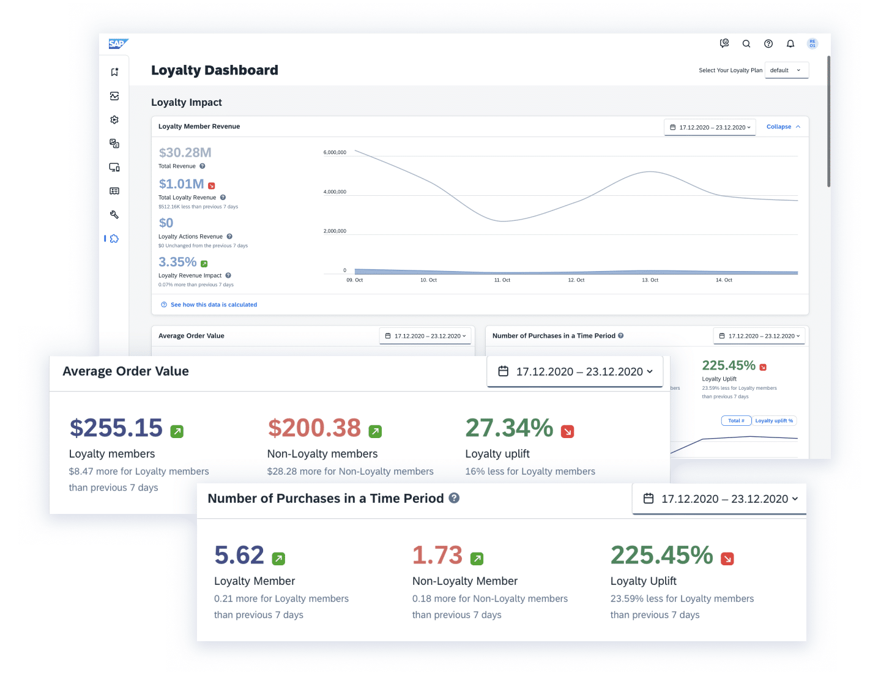Open Loyalty Member Revenue date range picker
This screenshot has height=673, width=881.
pos(710,127)
